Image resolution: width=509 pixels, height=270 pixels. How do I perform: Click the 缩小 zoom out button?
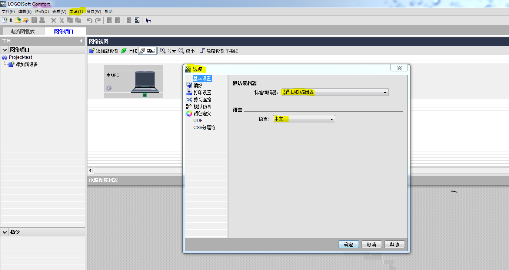point(186,51)
